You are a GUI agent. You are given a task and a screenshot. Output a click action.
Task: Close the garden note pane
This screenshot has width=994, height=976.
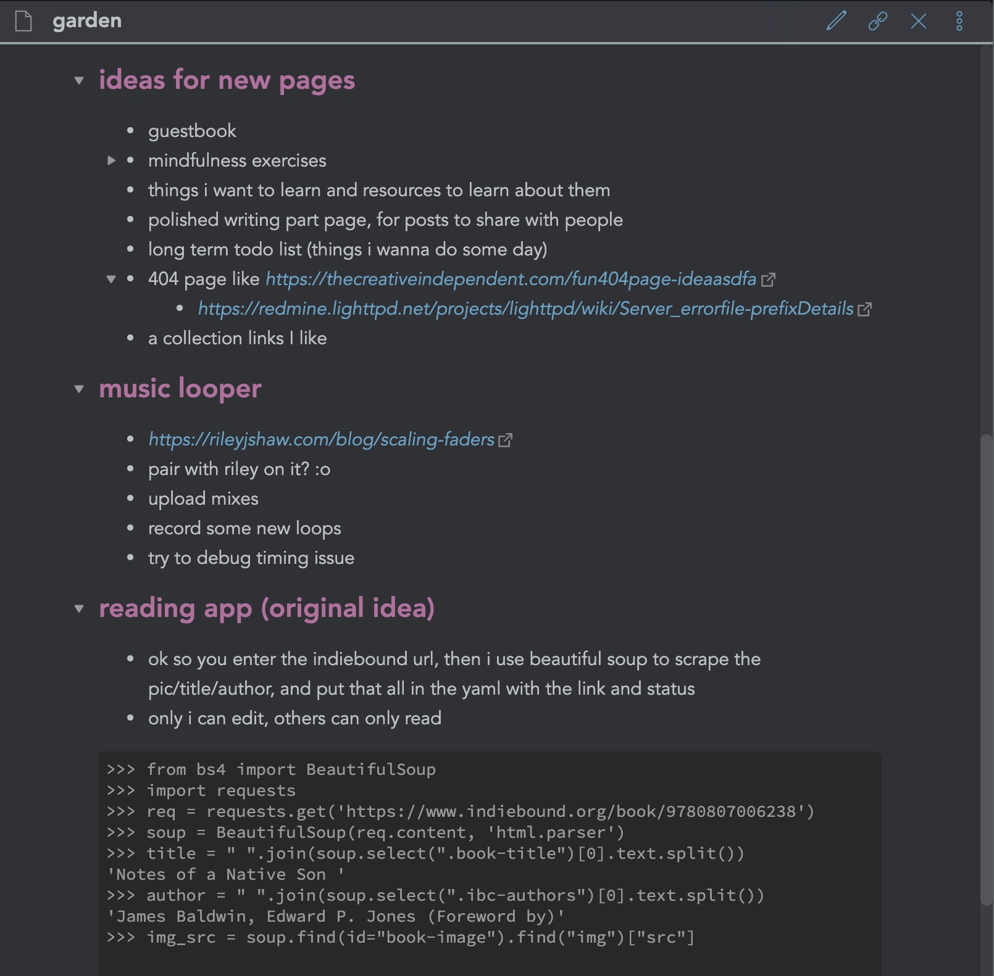(919, 21)
